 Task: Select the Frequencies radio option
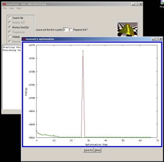(10, 32)
